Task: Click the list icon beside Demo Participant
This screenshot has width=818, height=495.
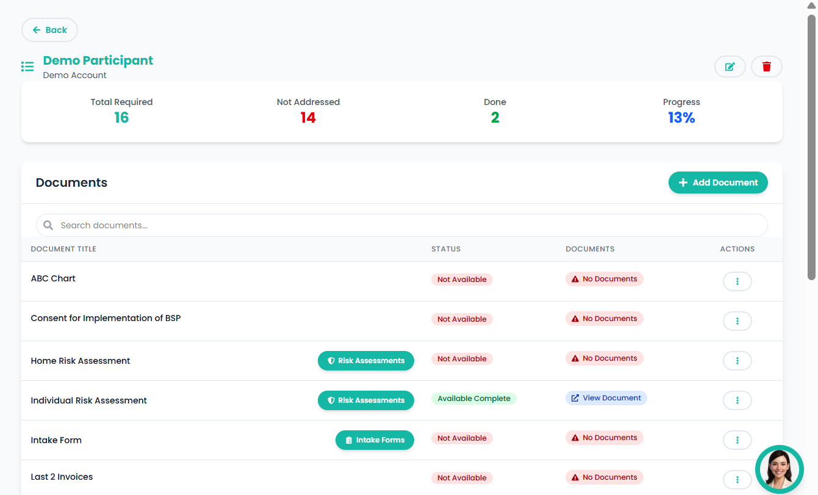Action: [x=27, y=67]
